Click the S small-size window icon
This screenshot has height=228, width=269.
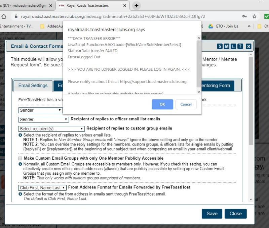point(220,46)
